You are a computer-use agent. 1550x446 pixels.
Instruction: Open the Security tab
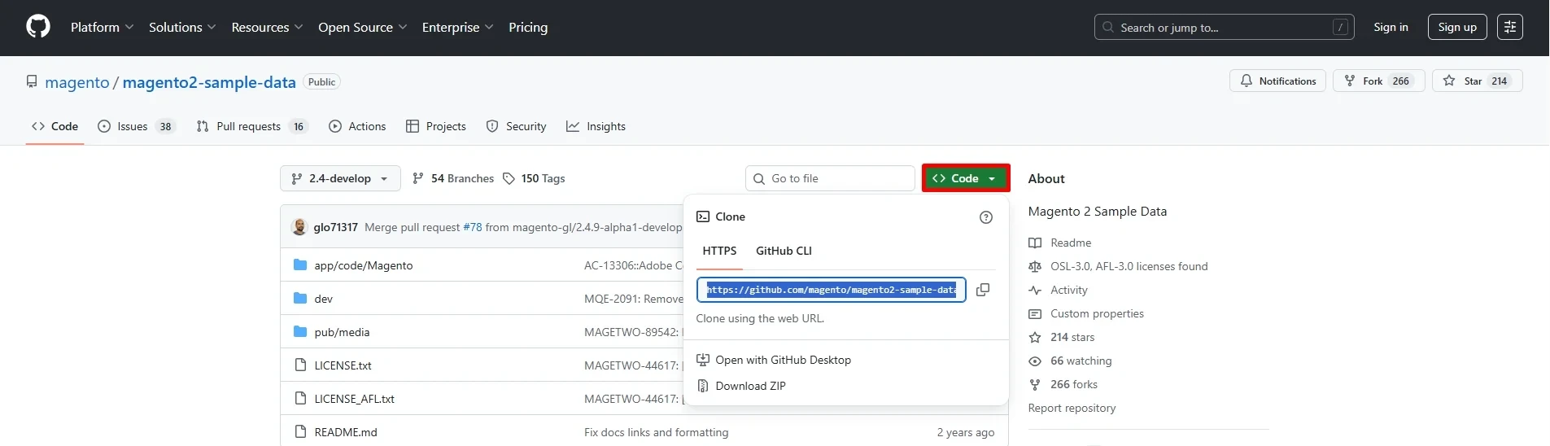pos(516,126)
